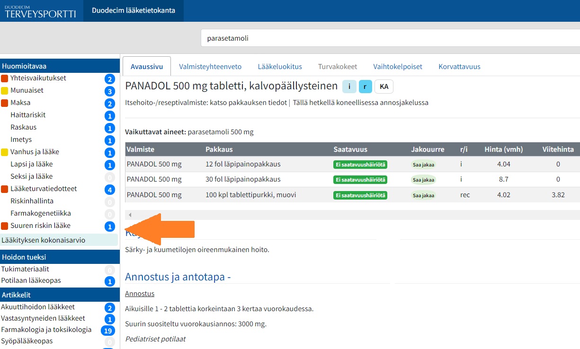Open 'Potilaan lääkeopas' in the sidebar
580x349 pixels.
[31, 280]
